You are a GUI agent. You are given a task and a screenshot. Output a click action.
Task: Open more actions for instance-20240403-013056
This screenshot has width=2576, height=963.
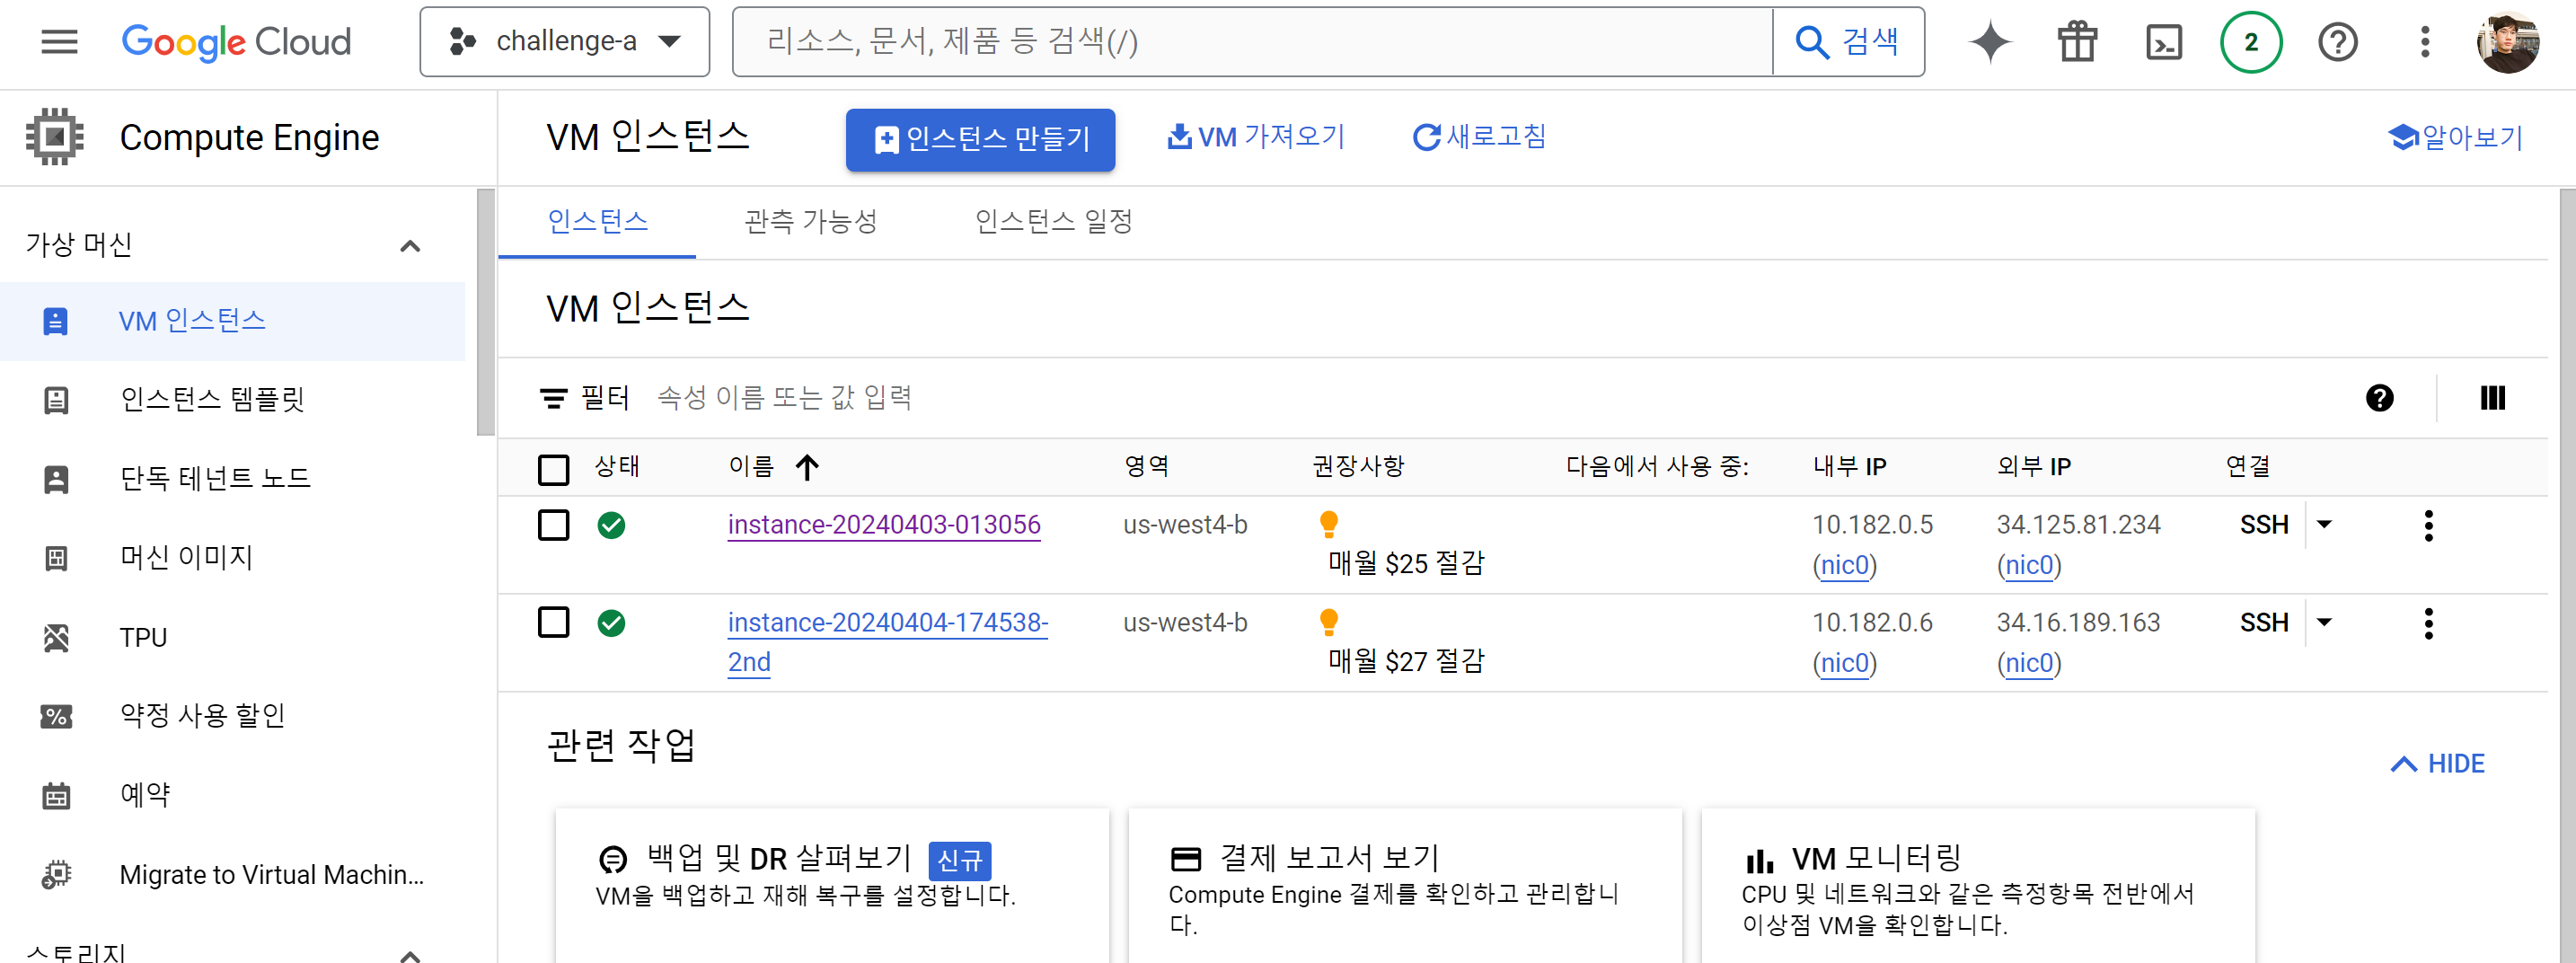tap(2428, 525)
